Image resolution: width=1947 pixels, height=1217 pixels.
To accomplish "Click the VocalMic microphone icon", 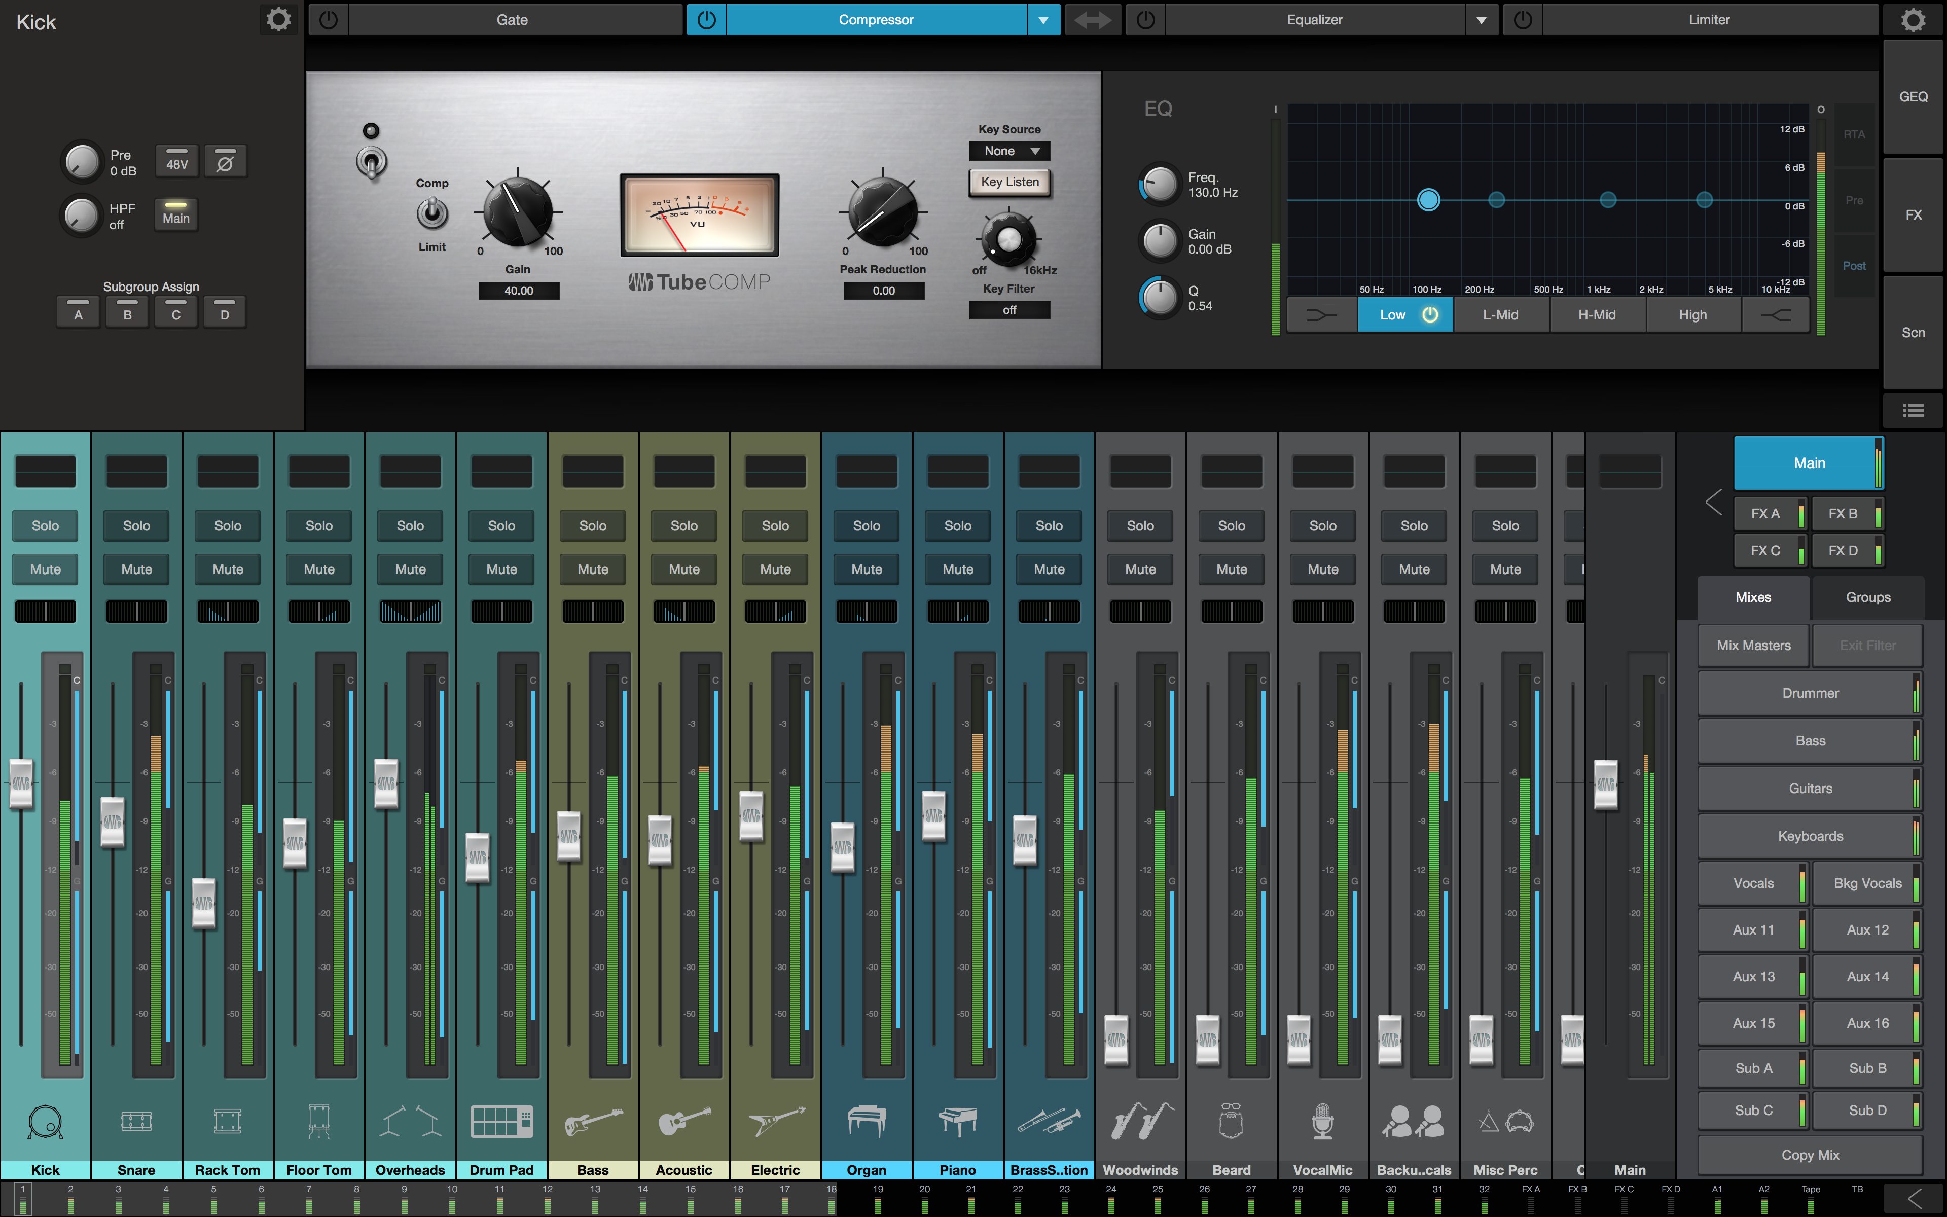I will pos(1323,1121).
